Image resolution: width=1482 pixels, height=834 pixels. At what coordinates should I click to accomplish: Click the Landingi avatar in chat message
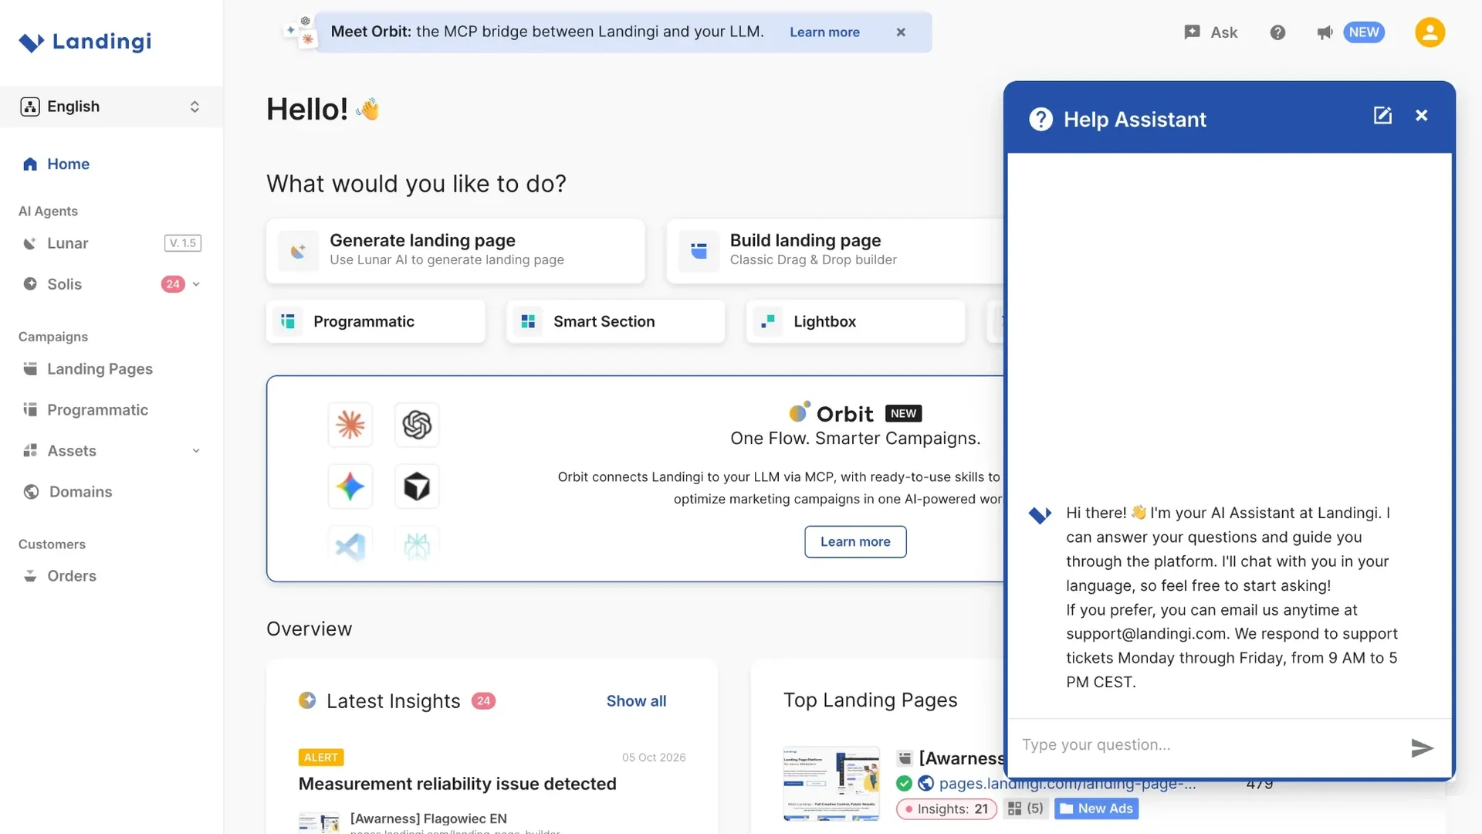[1040, 514]
